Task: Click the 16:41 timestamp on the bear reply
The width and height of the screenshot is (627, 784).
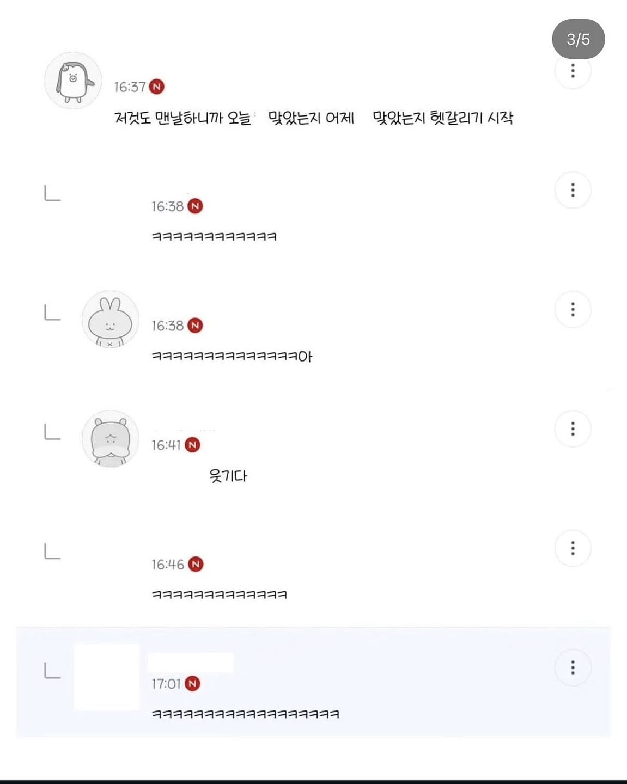Action: point(166,445)
